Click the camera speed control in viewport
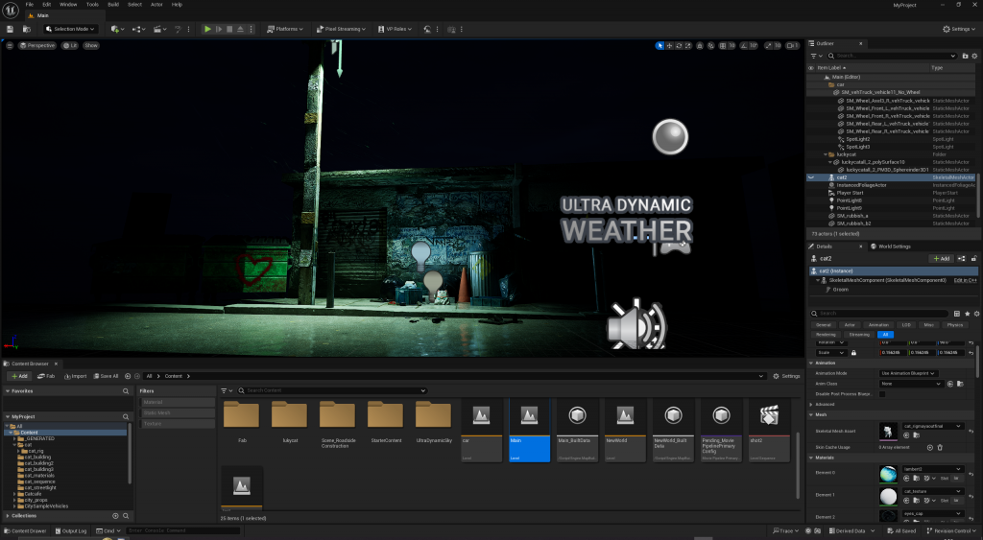This screenshot has width=983, height=540. (792, 46)
